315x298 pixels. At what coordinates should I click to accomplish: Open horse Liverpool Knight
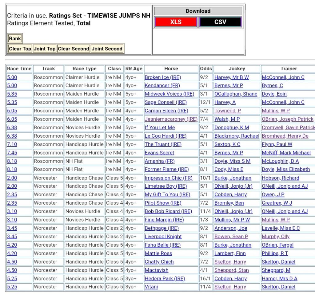pos(163,237)
